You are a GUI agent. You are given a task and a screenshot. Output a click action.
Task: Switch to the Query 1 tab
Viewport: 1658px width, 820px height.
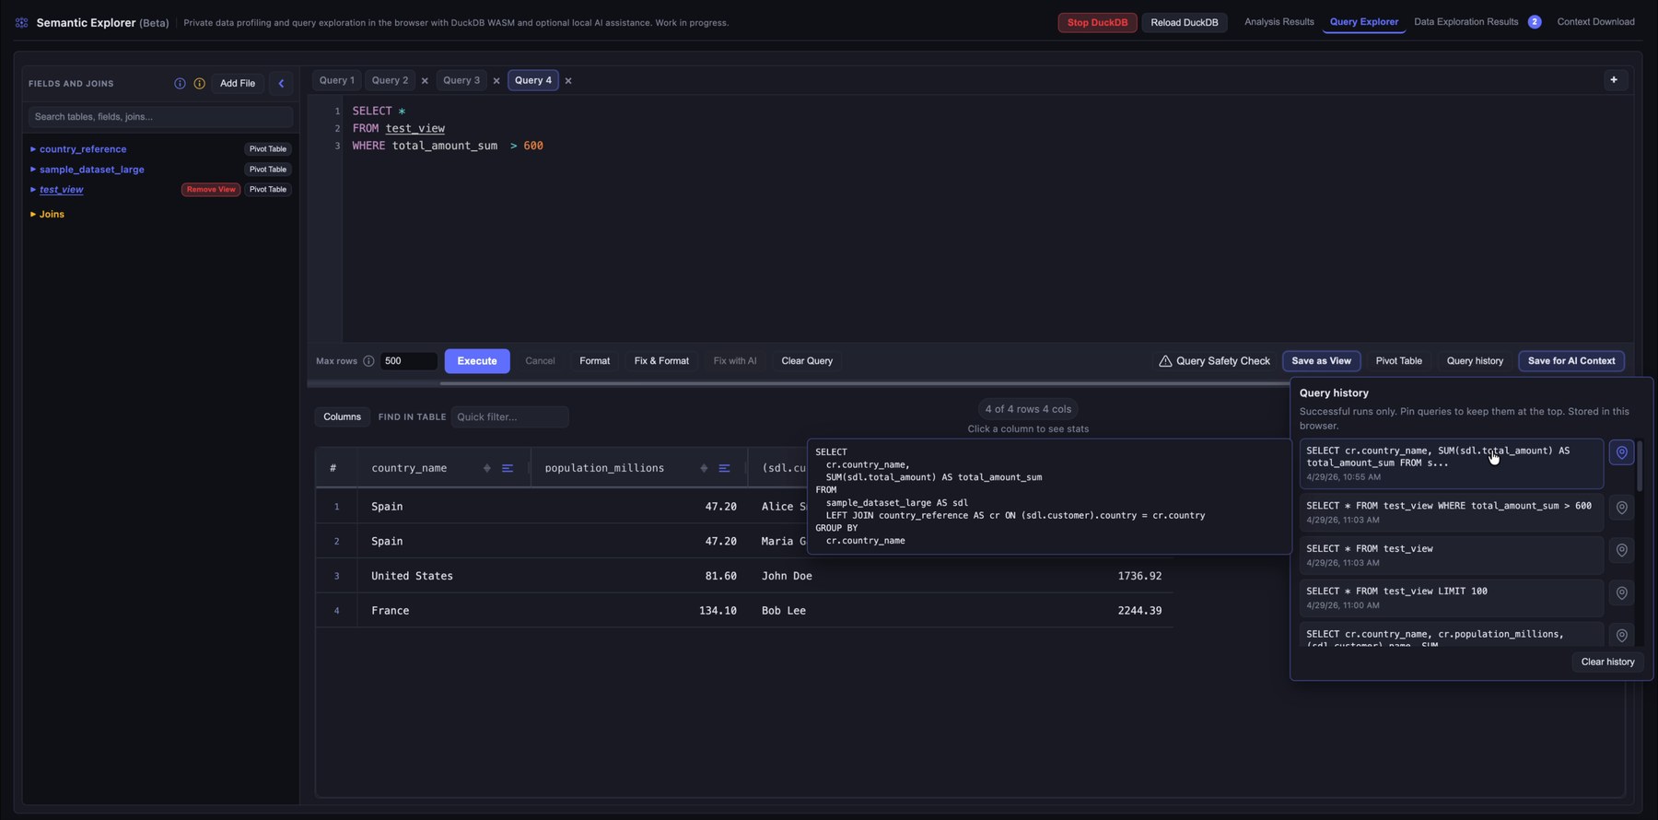click(336, 80)
